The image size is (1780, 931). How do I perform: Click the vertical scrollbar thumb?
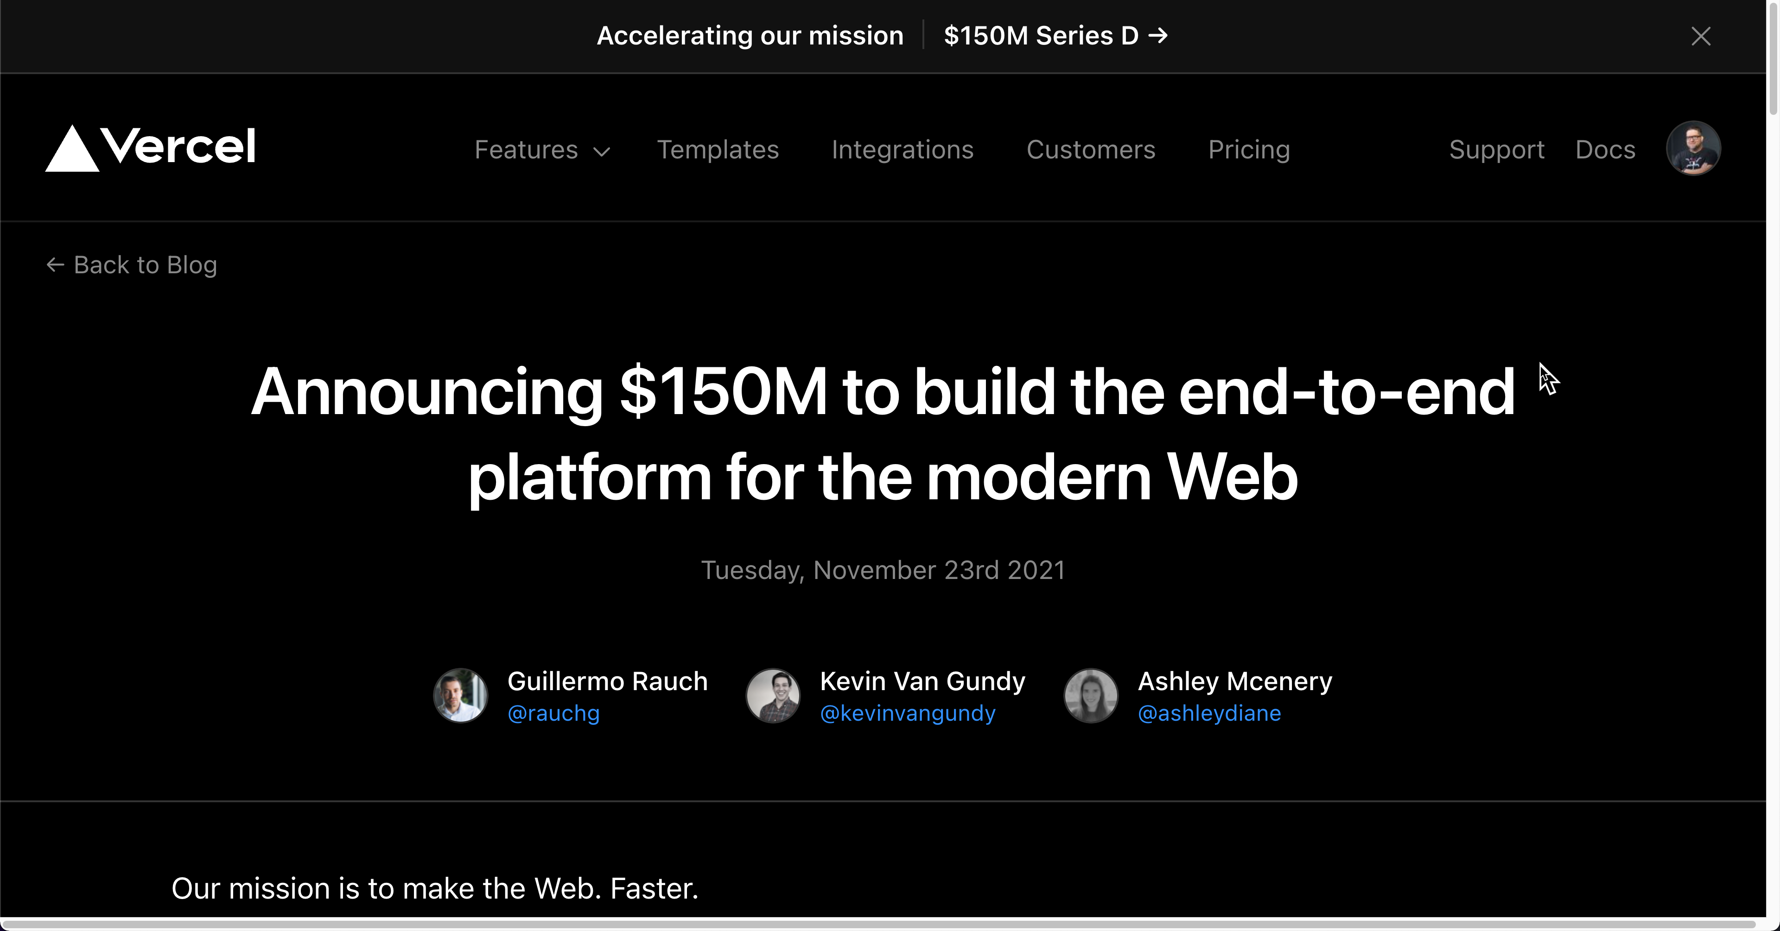pos(1773,59)
